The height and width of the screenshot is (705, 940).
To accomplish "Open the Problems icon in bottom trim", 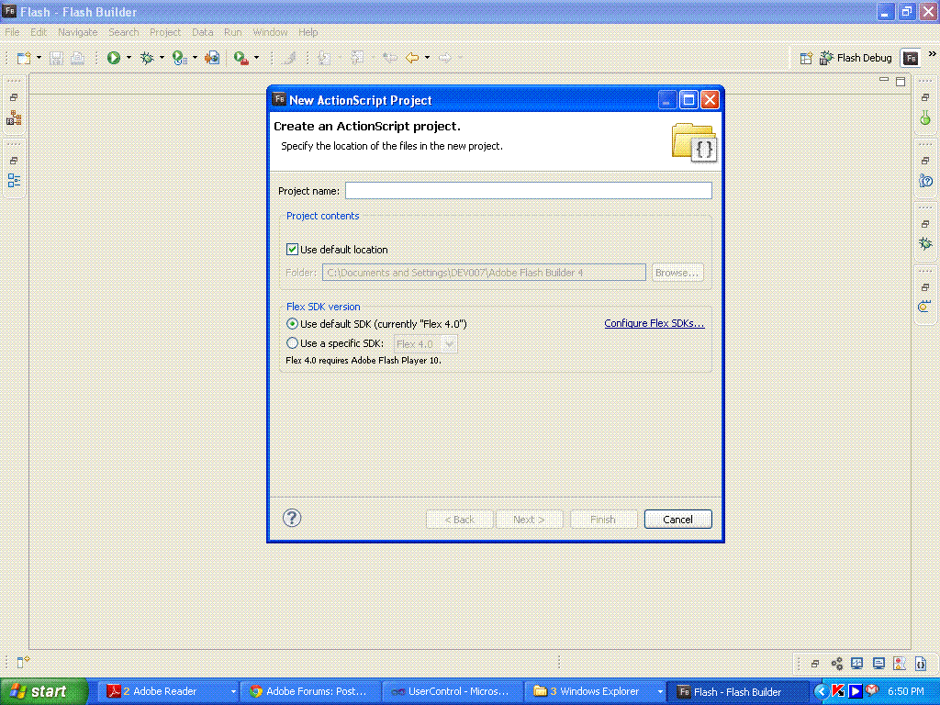I will 900,663.
